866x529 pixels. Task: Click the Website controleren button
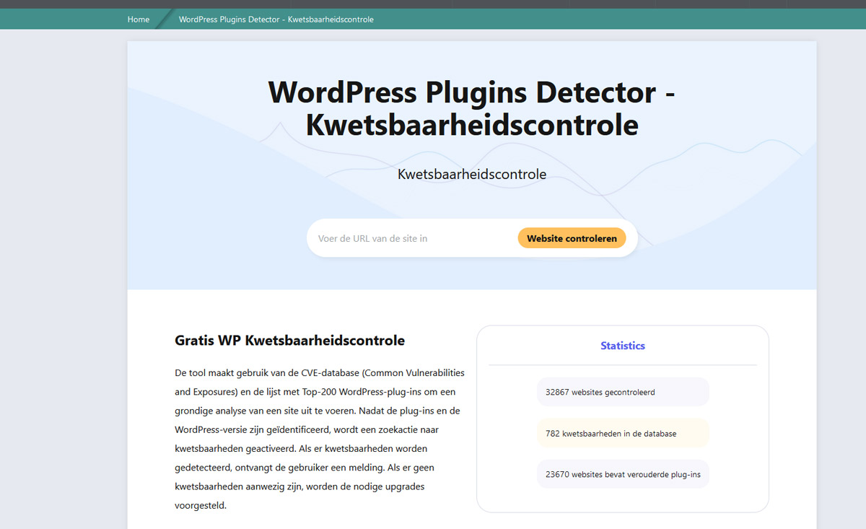pyautogui.click(x=572, y=238)
